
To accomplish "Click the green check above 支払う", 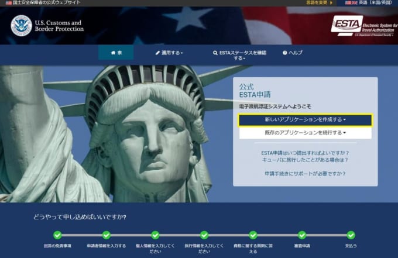I will click(x=351, y=235).
